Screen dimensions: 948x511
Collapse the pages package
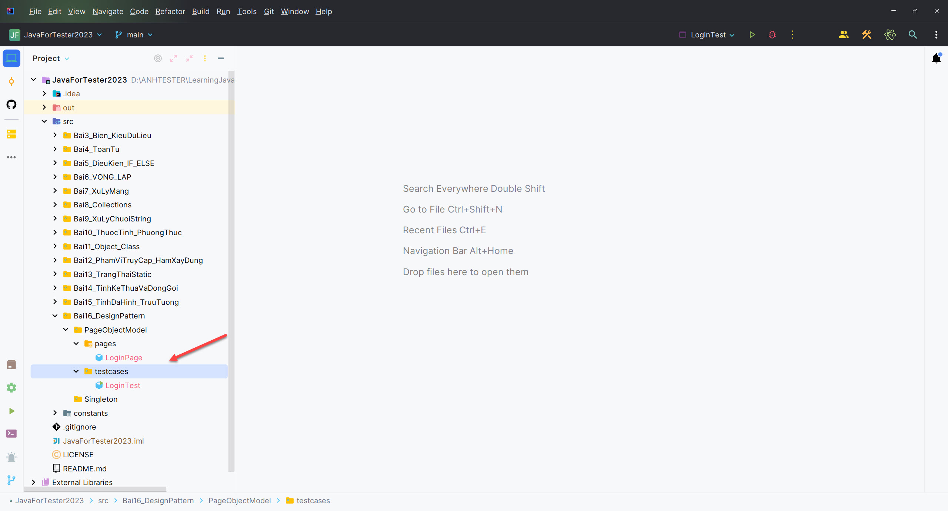(x=76, y=344)
